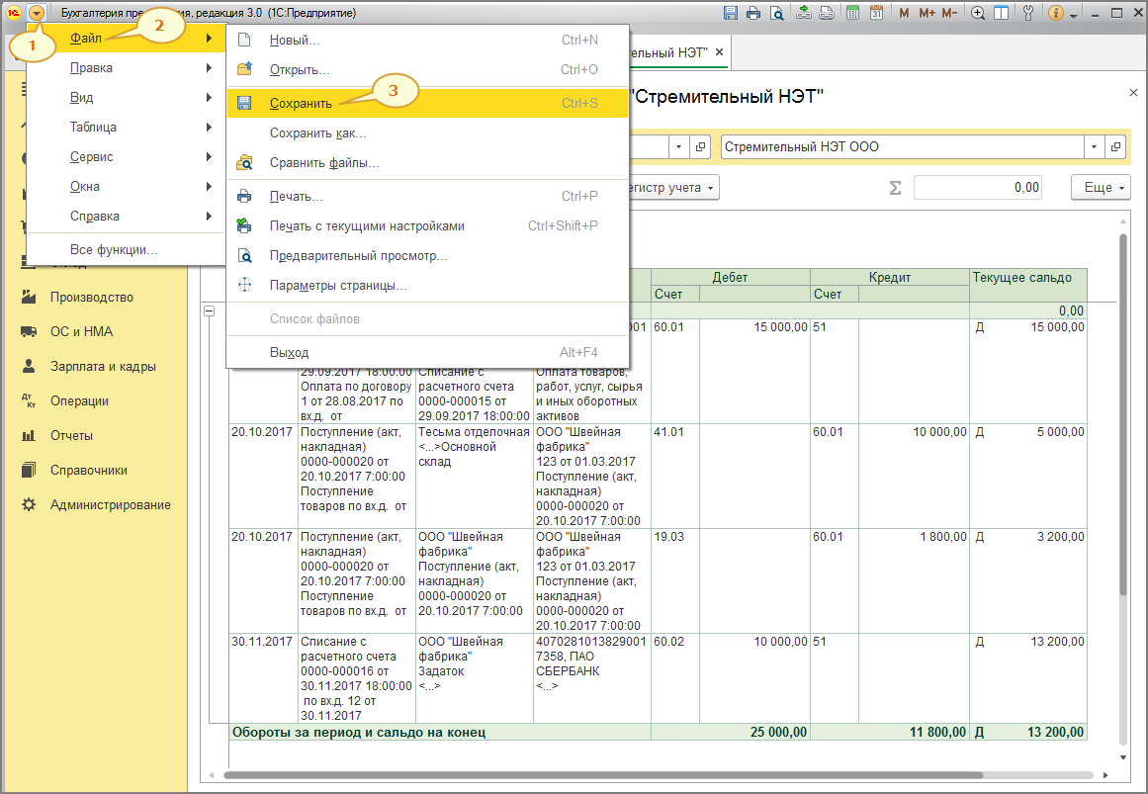Collapse the report group with minus box
1148x794 pixels.
coord(209,311)
